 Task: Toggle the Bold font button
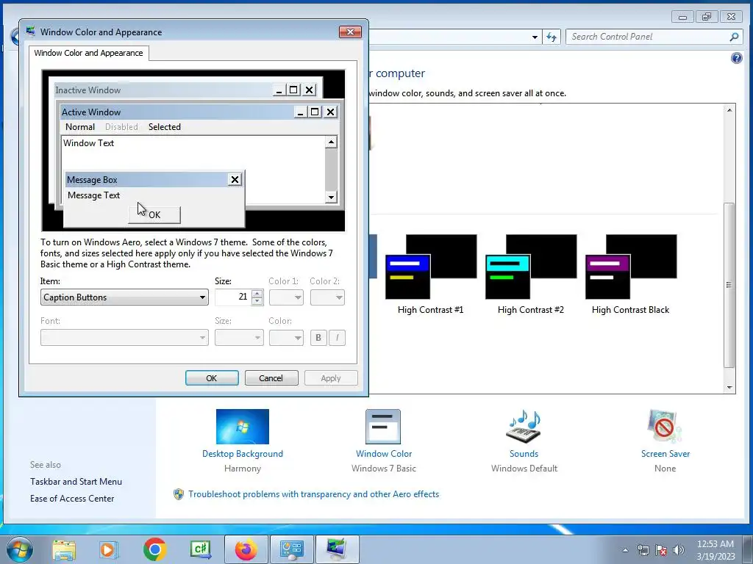coord(318,338)
